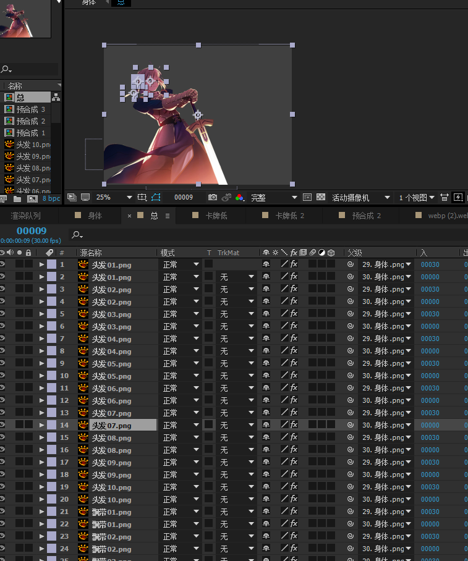
Task: Expand layer 14 头发07.png properties
Action: coord(42,425)
